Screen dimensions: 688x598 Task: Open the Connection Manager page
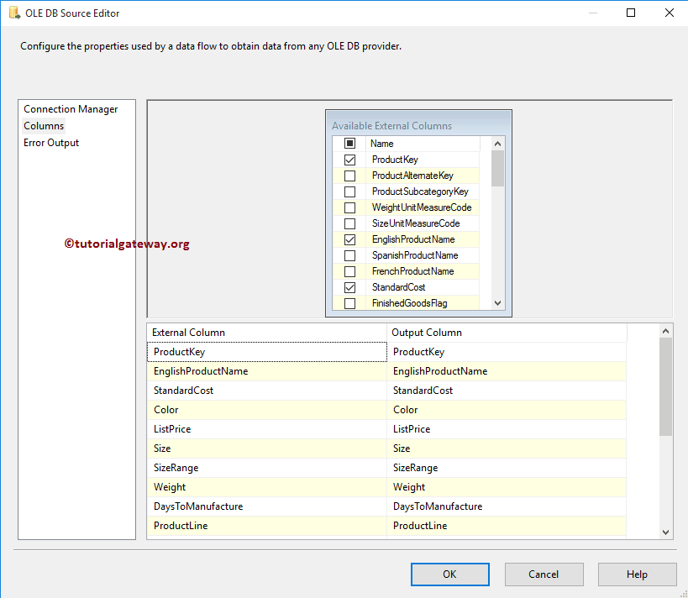pos(72,109)
